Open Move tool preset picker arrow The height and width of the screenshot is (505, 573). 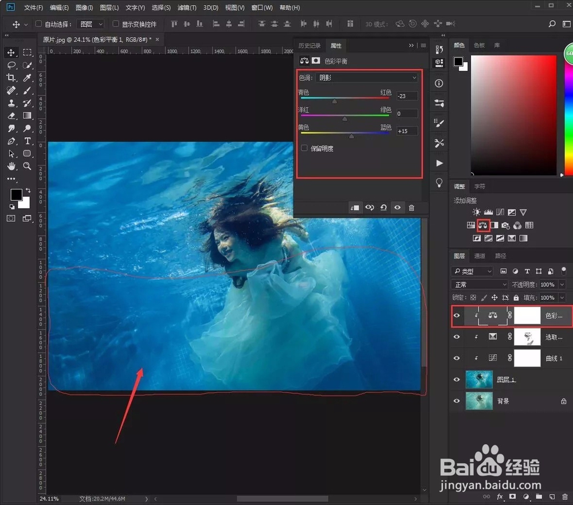[26, 25]
